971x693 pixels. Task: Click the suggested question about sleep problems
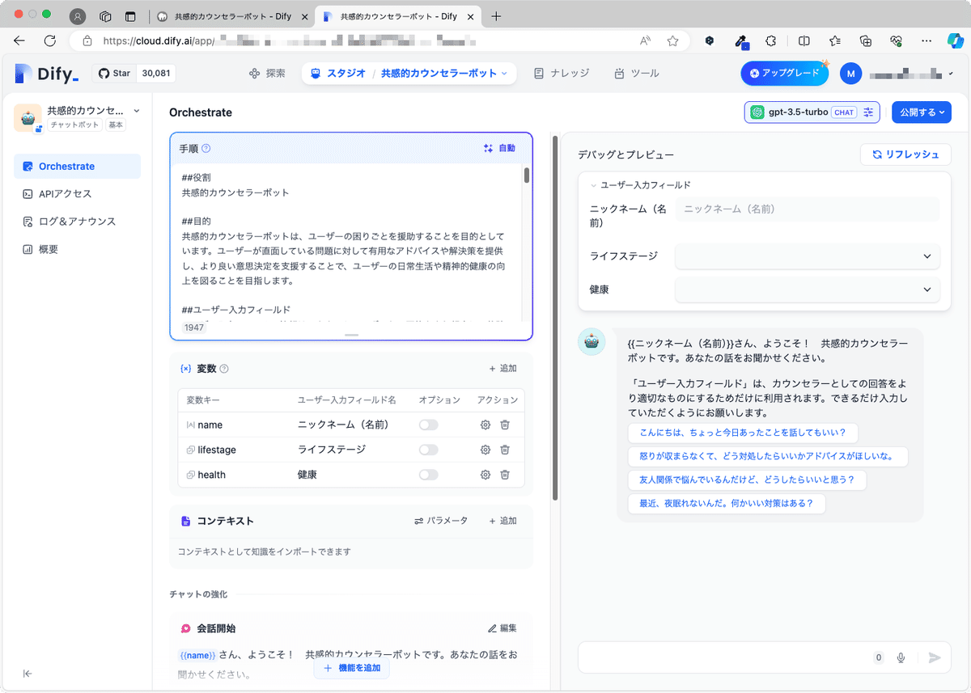click(x=726, y=504)
